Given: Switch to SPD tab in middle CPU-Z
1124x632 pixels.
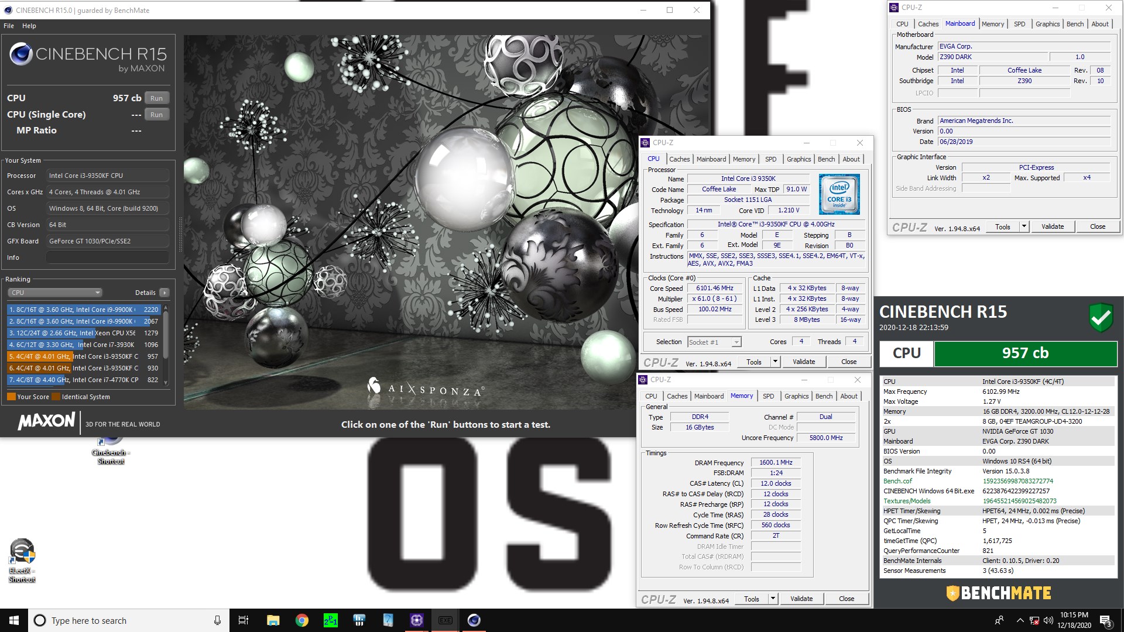Looking at the screenshot, I should [x=770, y=159].
